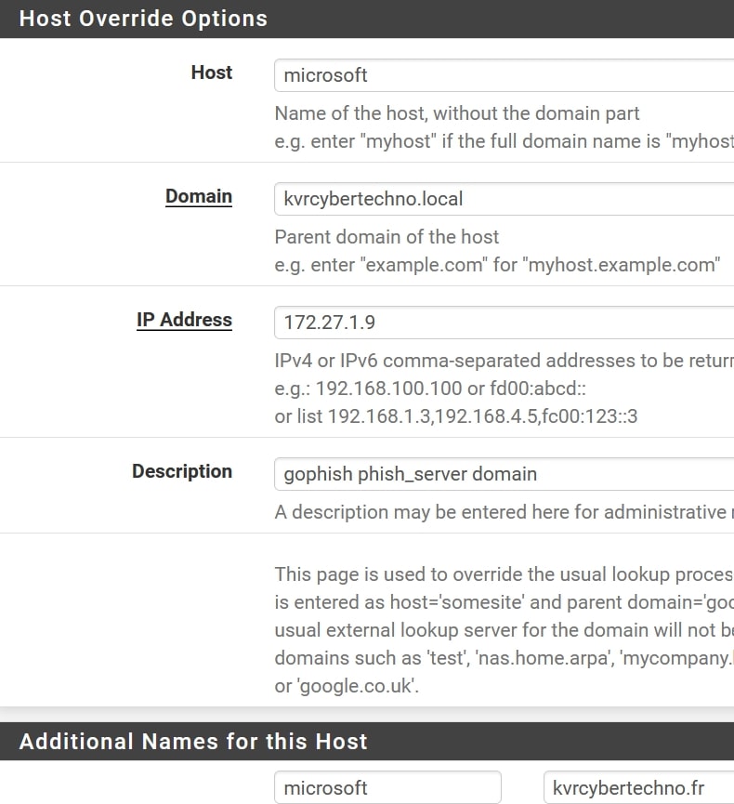Click the 'Parent domain of the host' hint
The width and height of the screenshot is (734, 804).
[387, 236]
